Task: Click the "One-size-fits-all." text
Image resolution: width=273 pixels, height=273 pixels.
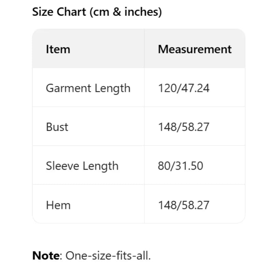Action: [x=108, y=256]
